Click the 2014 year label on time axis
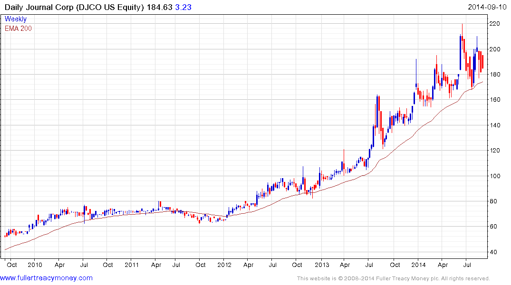This screenshot has height=285, width=511. click(418, 265)
